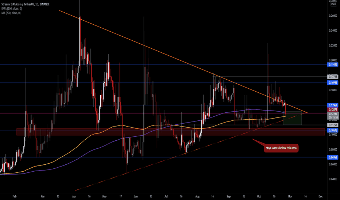Image resolution: width=340 pixels, height=200 pixels.
Task: Click the 0.22000 price axis tick
Action: (333, 45)
